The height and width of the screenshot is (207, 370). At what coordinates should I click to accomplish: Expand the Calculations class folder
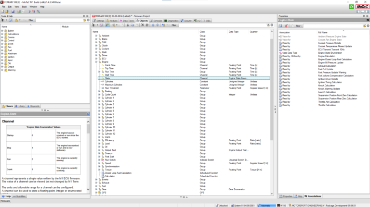point(2,34)
